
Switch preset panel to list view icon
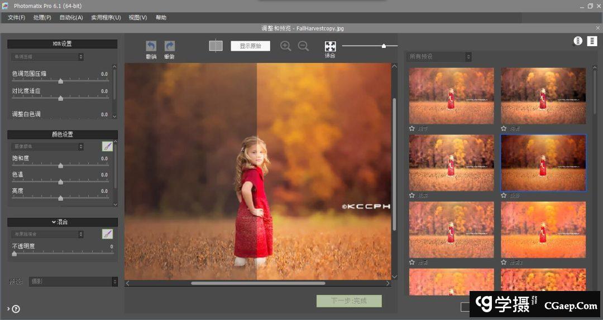[x=592, y=41]
